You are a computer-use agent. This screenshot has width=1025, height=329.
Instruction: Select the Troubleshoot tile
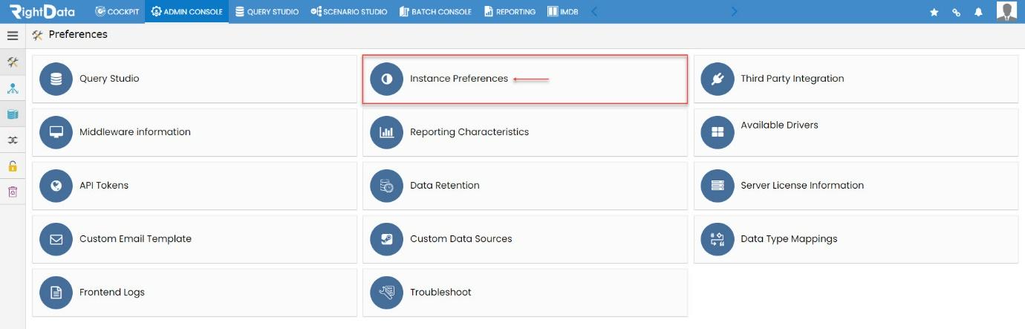click(525, 293)
